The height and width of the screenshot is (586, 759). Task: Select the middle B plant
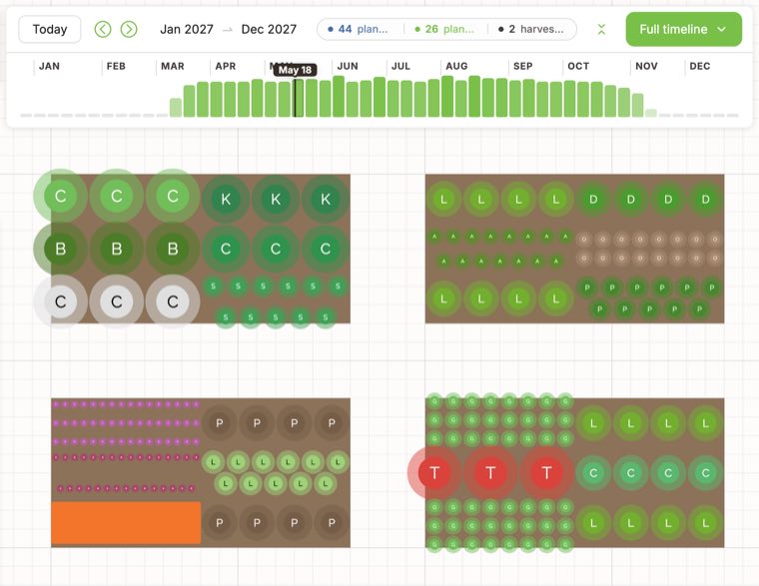click(x=117, y=249)
